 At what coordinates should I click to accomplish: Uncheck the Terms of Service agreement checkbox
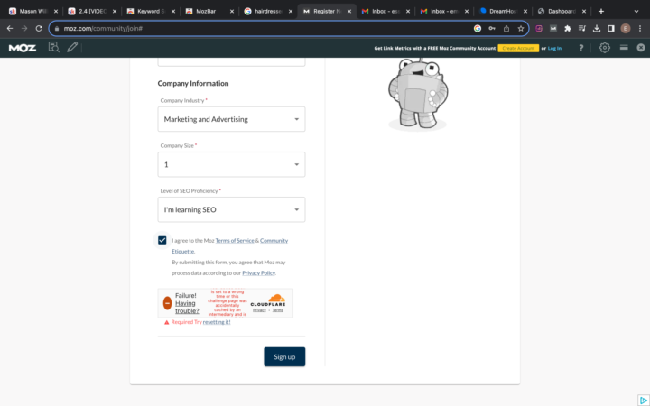click(162, 241)
